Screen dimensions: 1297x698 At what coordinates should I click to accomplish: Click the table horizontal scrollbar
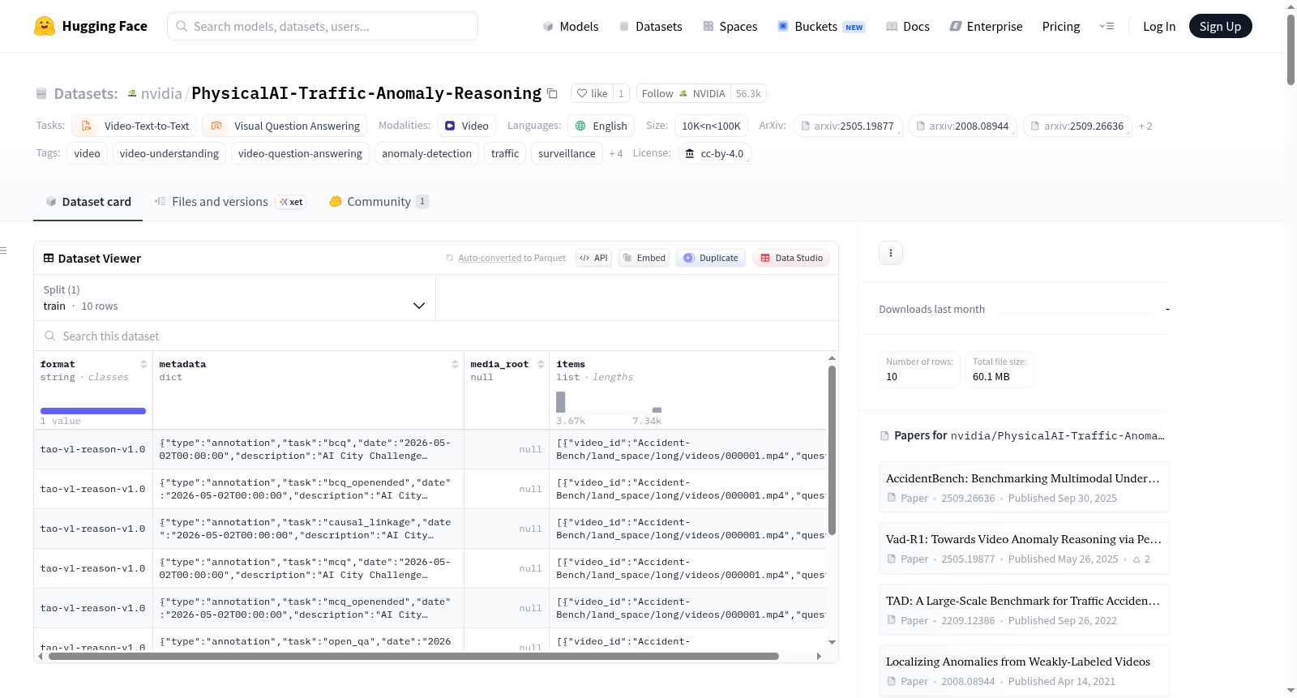tap(413, 656)
